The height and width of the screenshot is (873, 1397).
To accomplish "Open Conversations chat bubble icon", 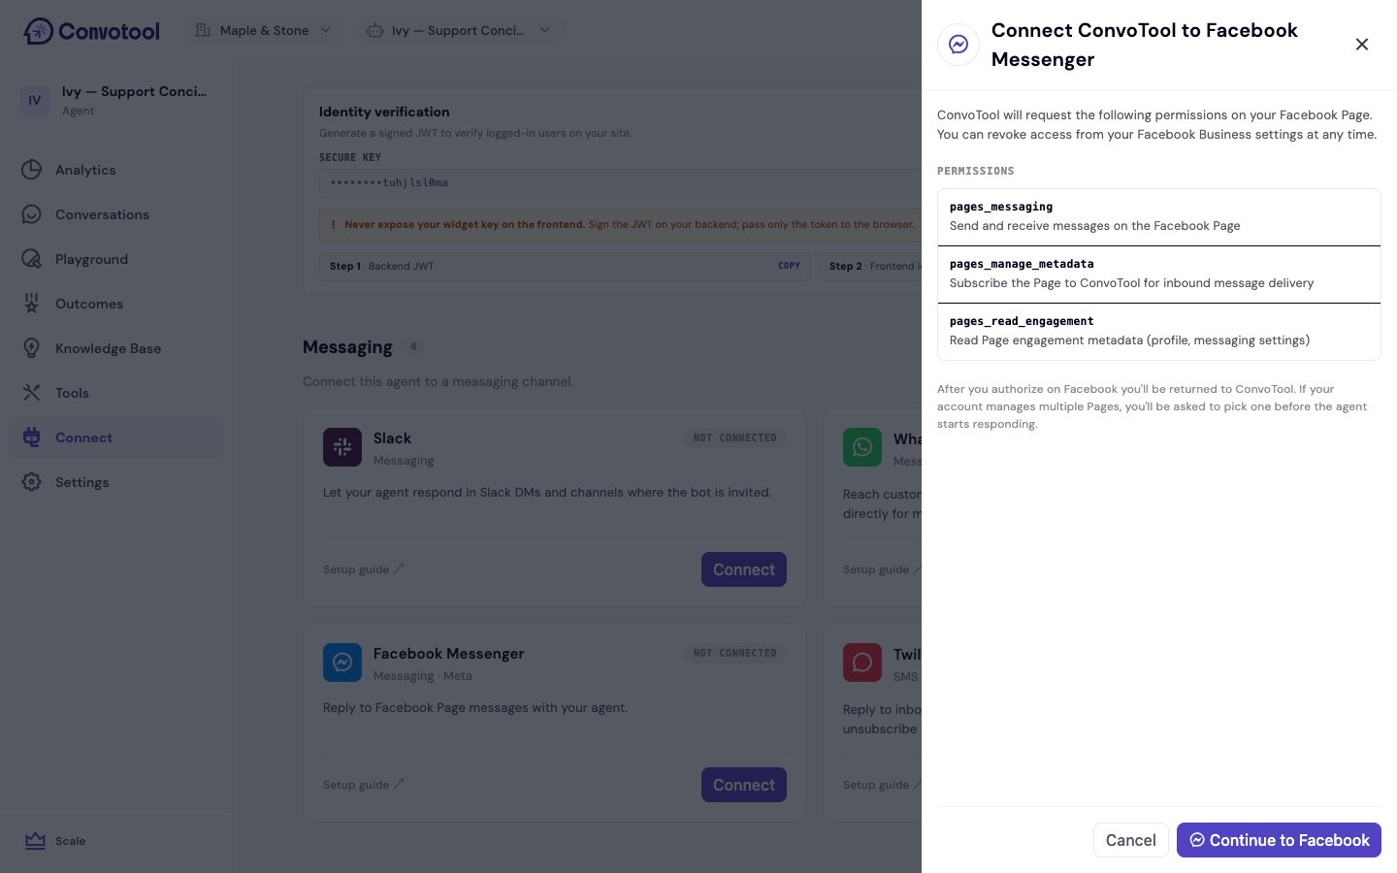I will pos(32,214).
